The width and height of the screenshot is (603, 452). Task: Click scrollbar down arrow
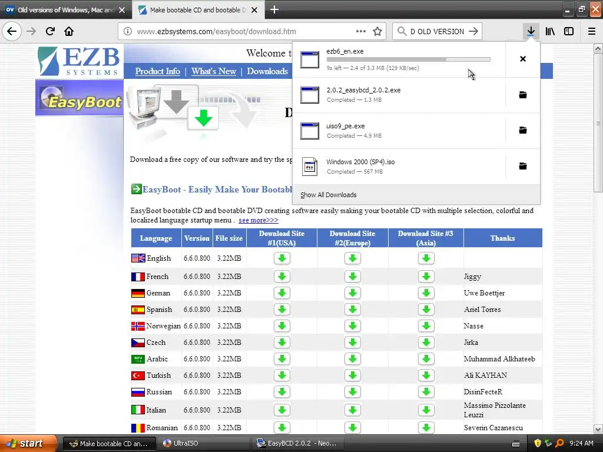pos(598,429)
